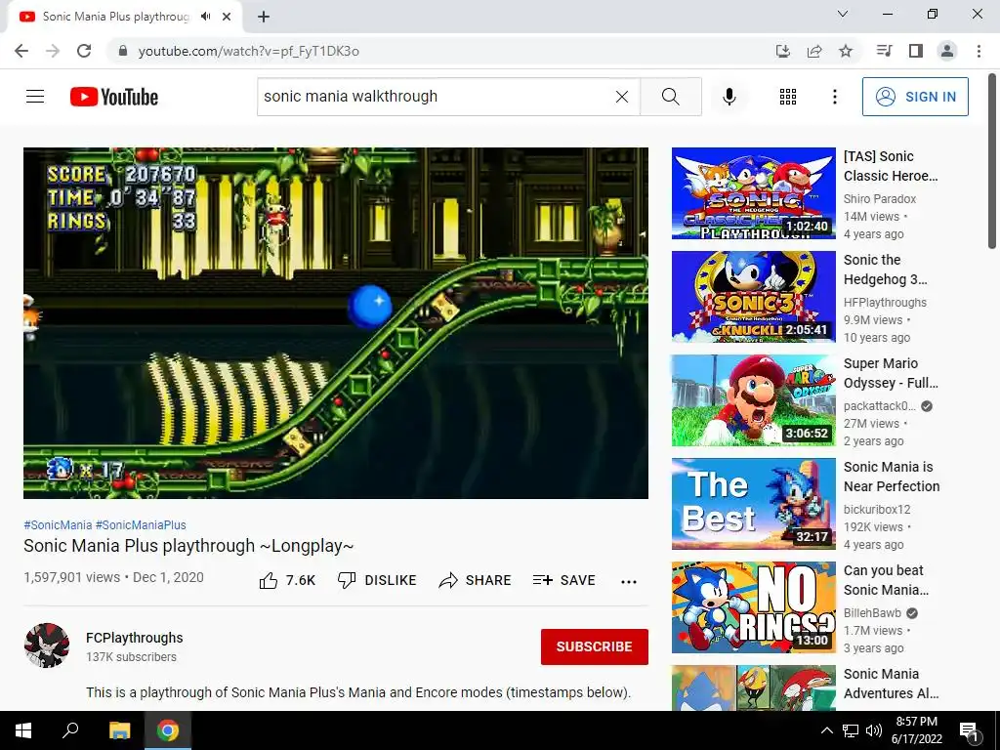The height and width of the screenshot is (750, 1000).
Task: Click the bickuribox12 channel name
Action: 877,510
